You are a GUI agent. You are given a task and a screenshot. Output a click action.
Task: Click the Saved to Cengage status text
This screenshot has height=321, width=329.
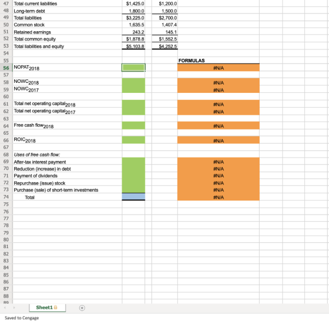(x=22, y=318)
